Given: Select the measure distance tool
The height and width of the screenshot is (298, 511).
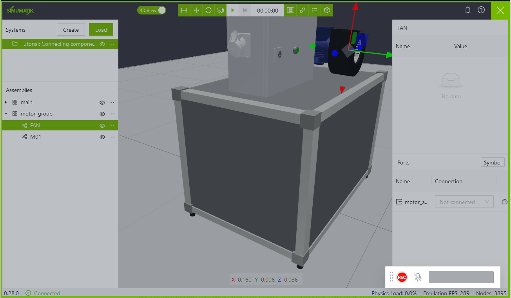Looking at the screenshot, I should point(184,11).
